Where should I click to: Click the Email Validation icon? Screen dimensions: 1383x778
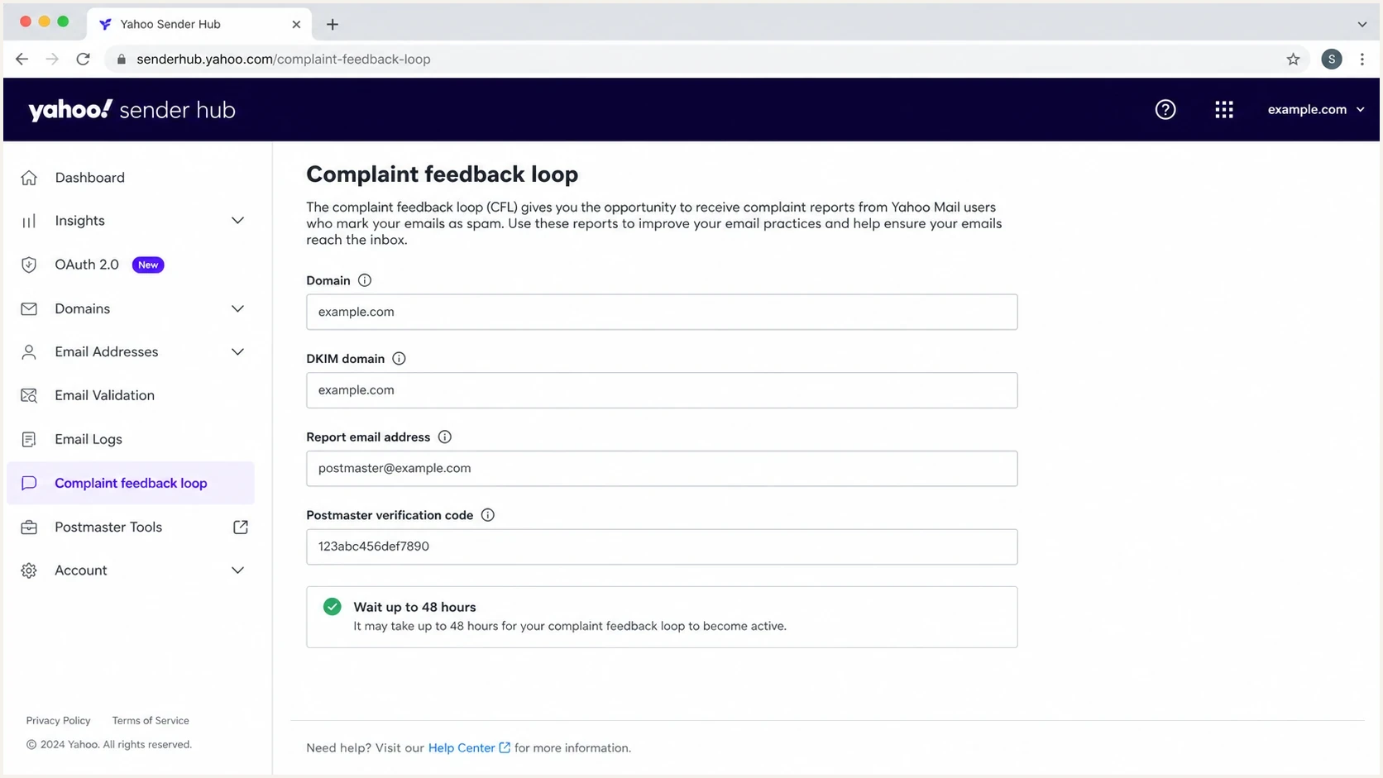(x=29, y=395)
